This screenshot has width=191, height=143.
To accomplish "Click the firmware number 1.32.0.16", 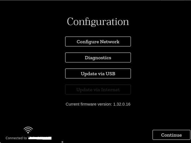I will [x=122, y=104].
